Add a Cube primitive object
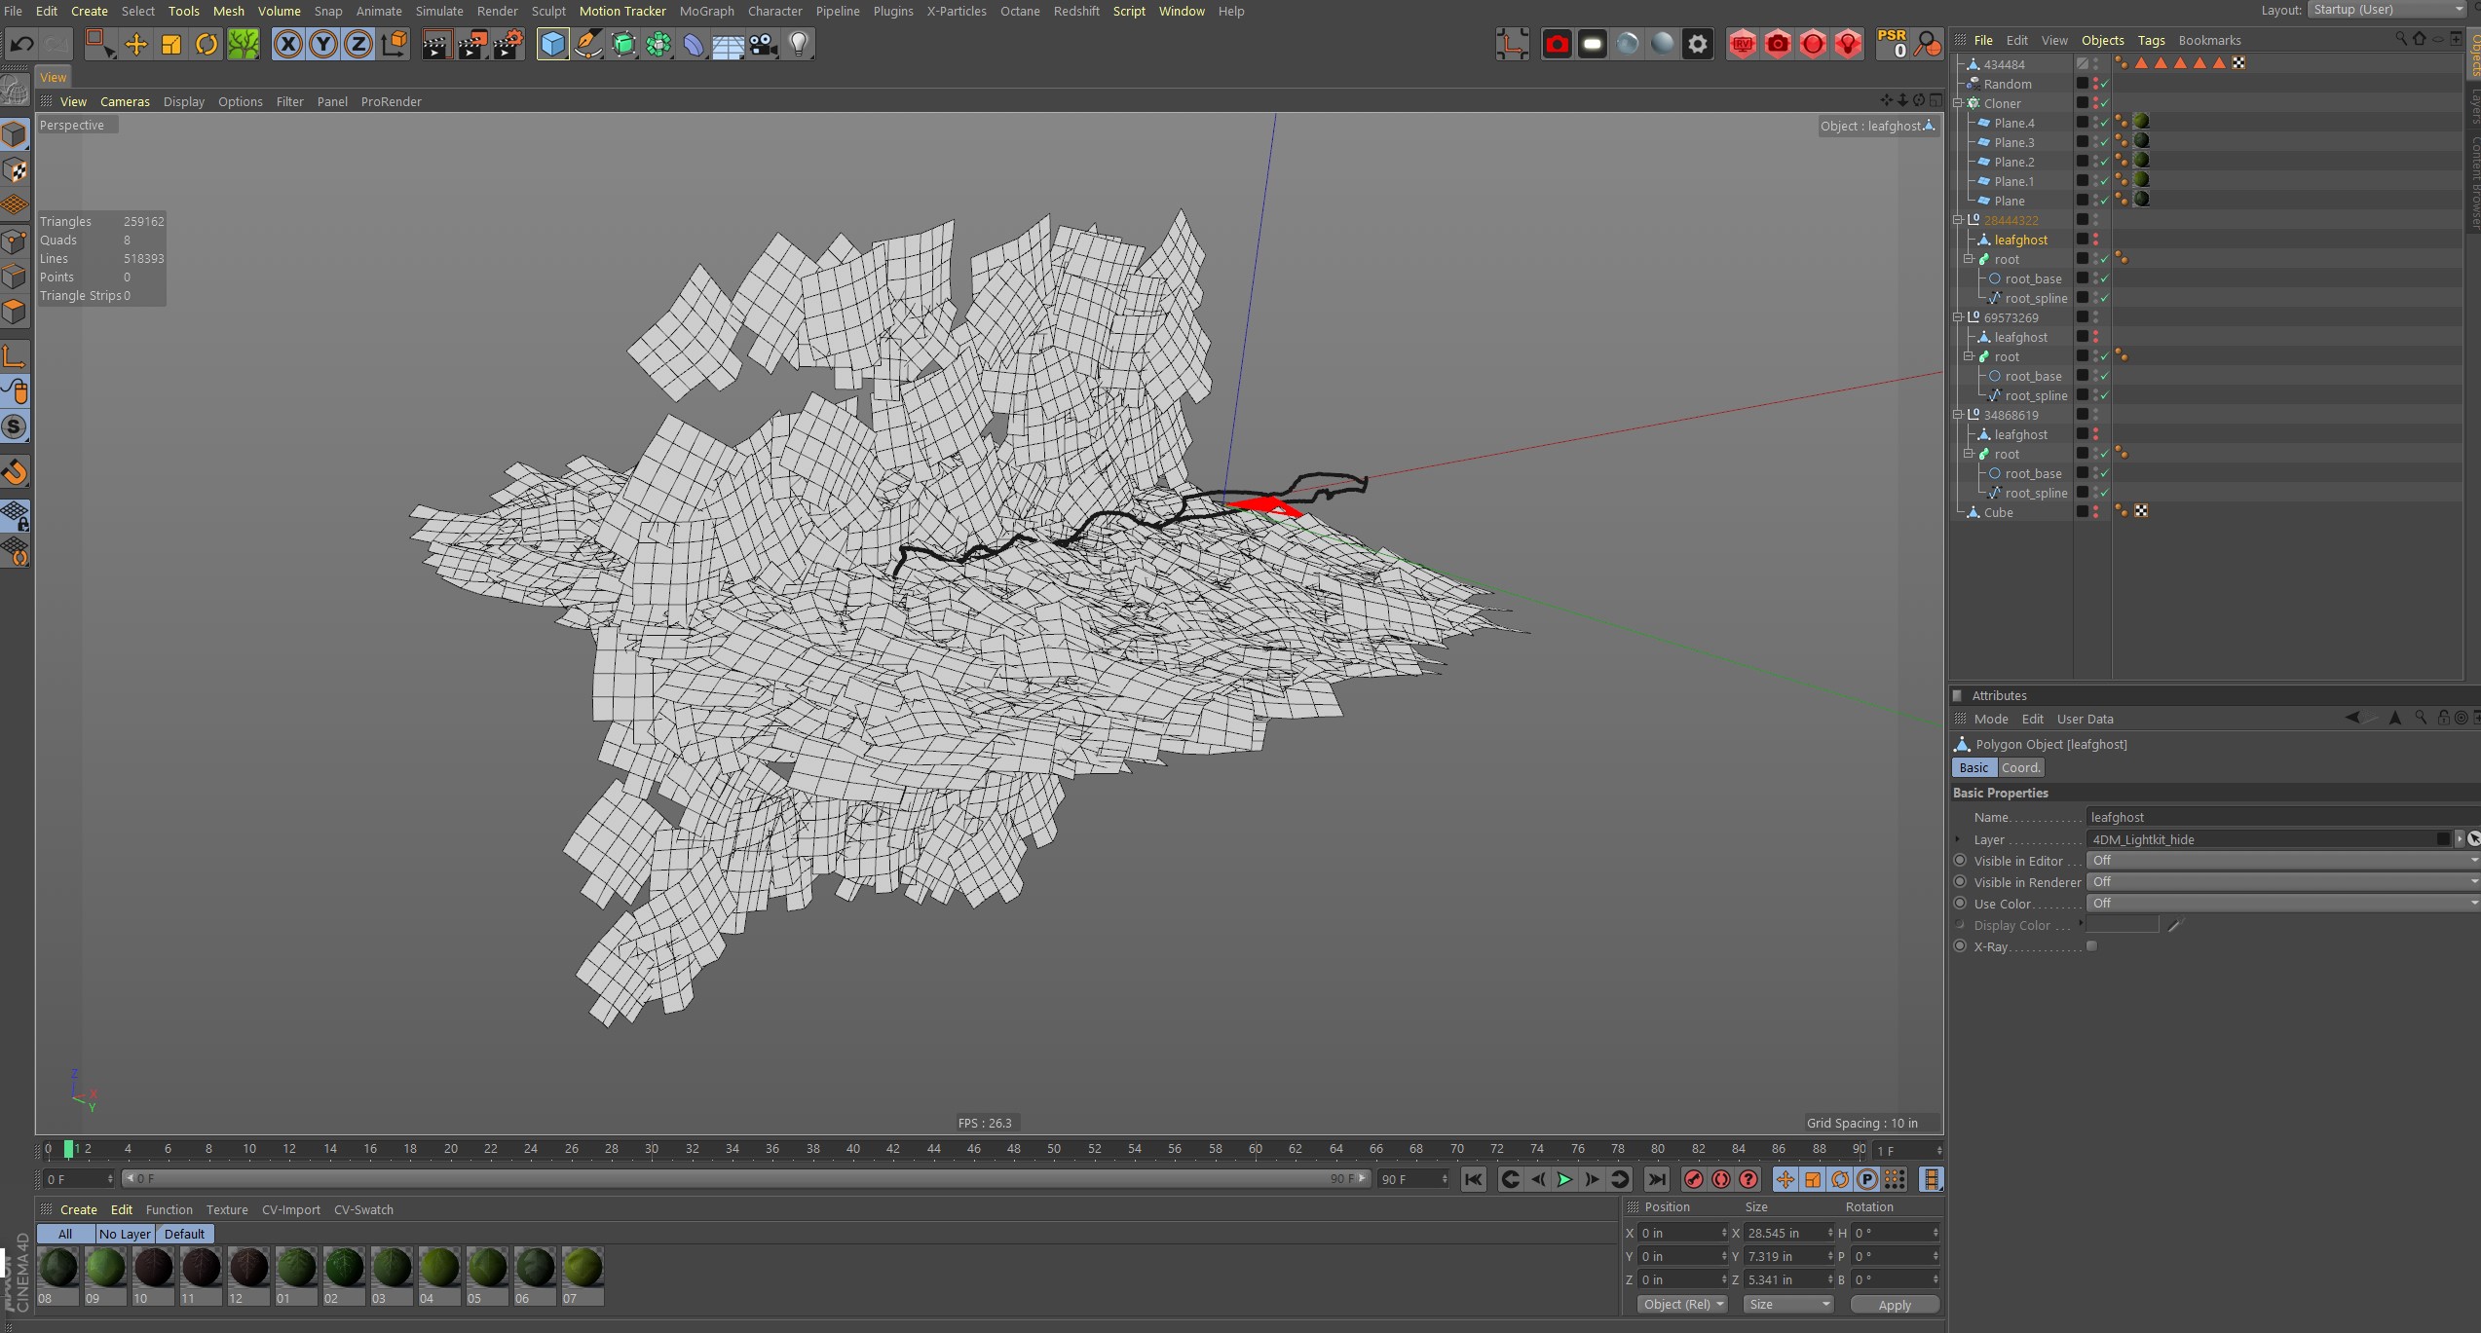This screenshot has width=2481, height=1333. 552,44
